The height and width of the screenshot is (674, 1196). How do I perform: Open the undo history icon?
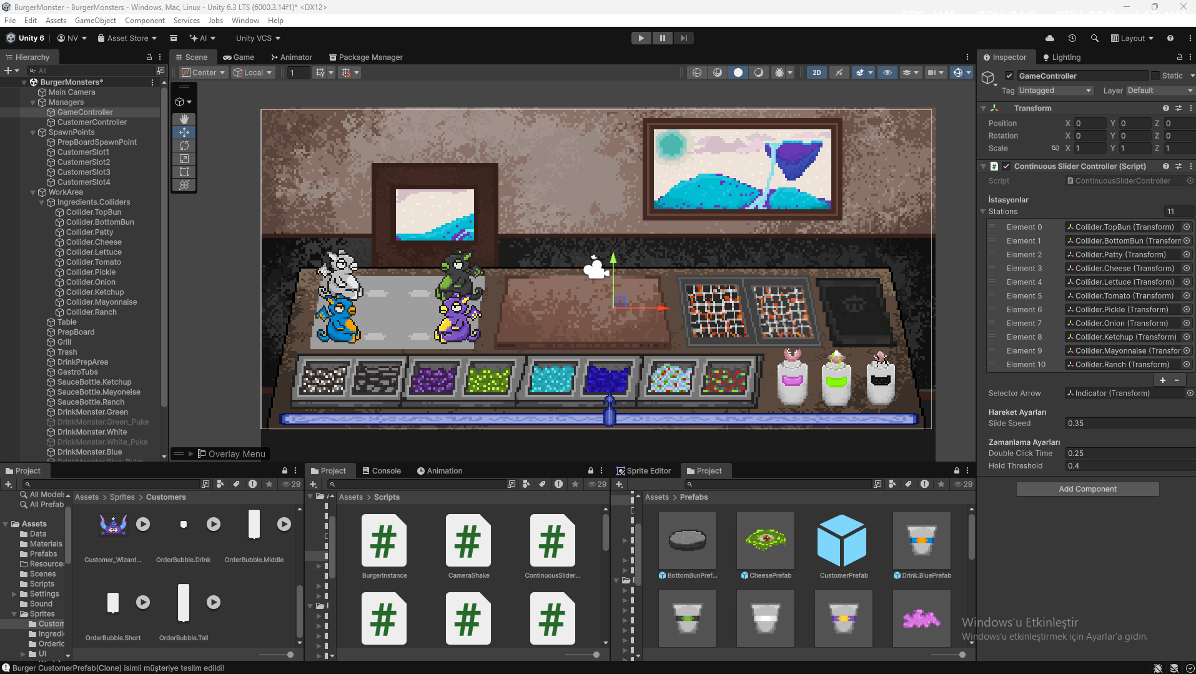pos(1072,38)
